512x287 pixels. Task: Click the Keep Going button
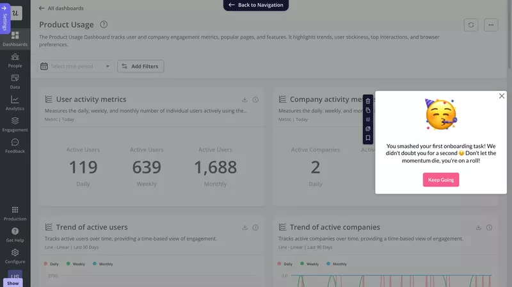pyautogui.click(x=441, y=180)
